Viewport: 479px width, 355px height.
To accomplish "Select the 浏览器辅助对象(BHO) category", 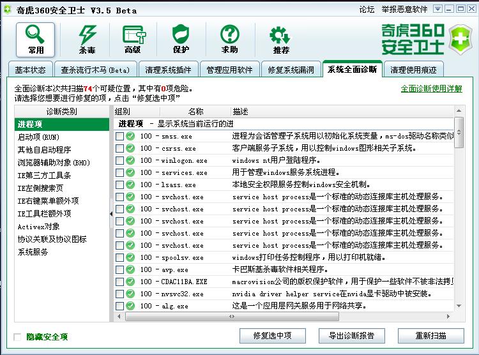I will [x=62, y=163].
